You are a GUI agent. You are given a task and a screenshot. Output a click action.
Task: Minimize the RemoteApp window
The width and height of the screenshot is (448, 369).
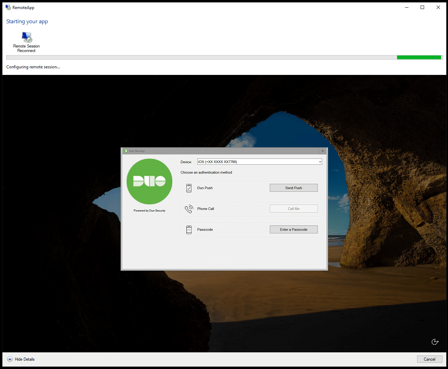point(407,7)
